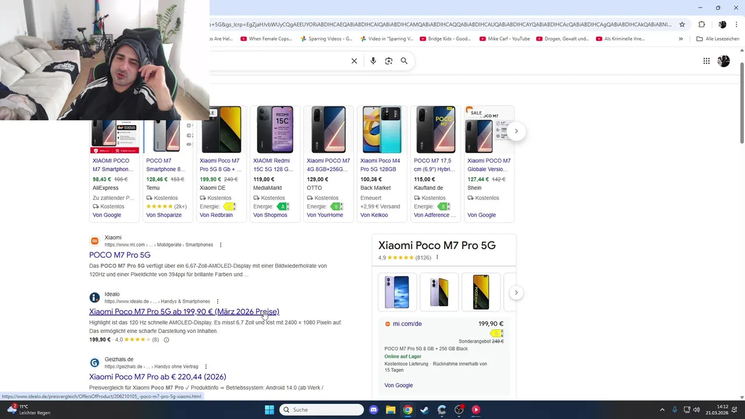Click the energy class A label on Redmi 15C
Image resolution: width=745 pixels, height=419 pixels.
(x=283, y=207)
